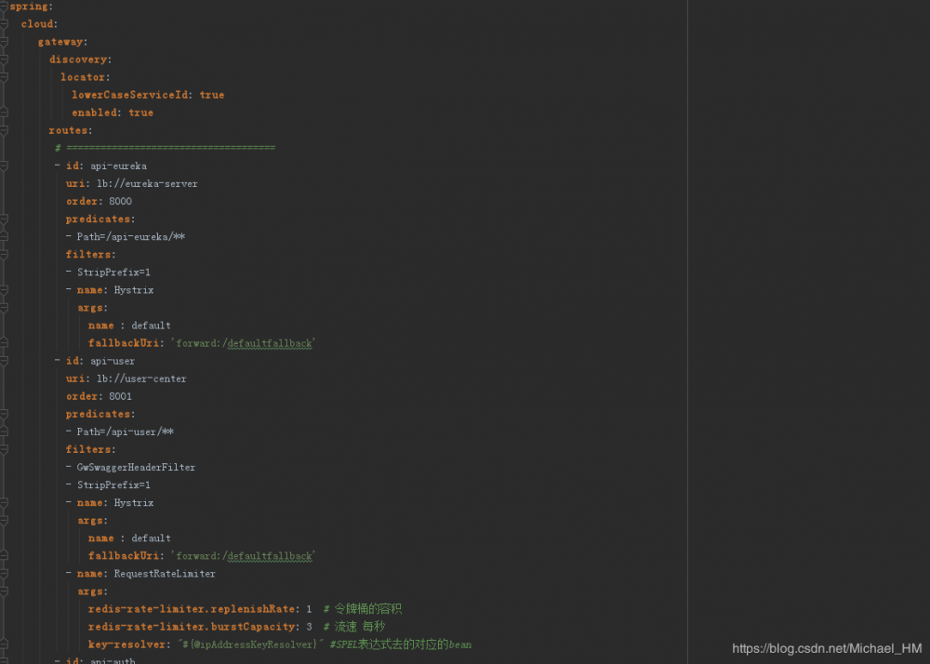
Task: Click the enabled: true line
Action: [x=113, y=113]
